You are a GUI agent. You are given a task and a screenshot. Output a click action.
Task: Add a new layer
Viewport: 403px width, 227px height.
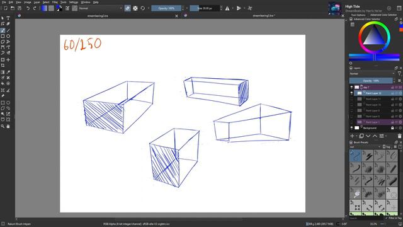(x=352, y=136)
